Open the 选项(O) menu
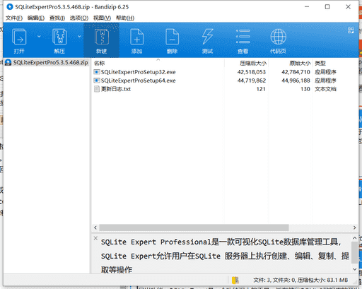 coord(79,18)
